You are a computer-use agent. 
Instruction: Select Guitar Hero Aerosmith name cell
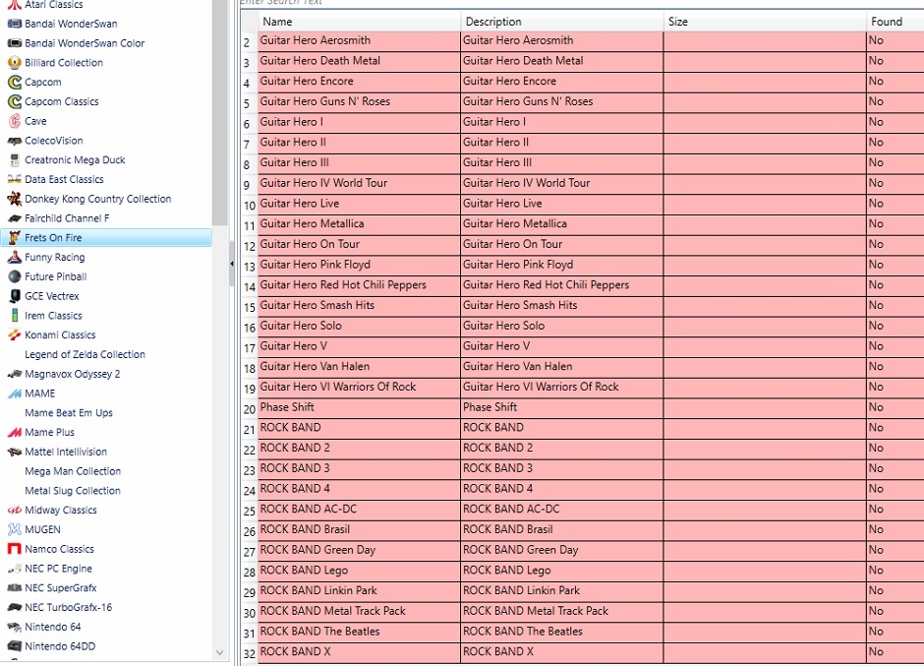(359, 40)
